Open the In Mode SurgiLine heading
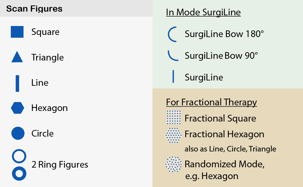This screenshot has width=303, height=187. click(x=203, y=12)
